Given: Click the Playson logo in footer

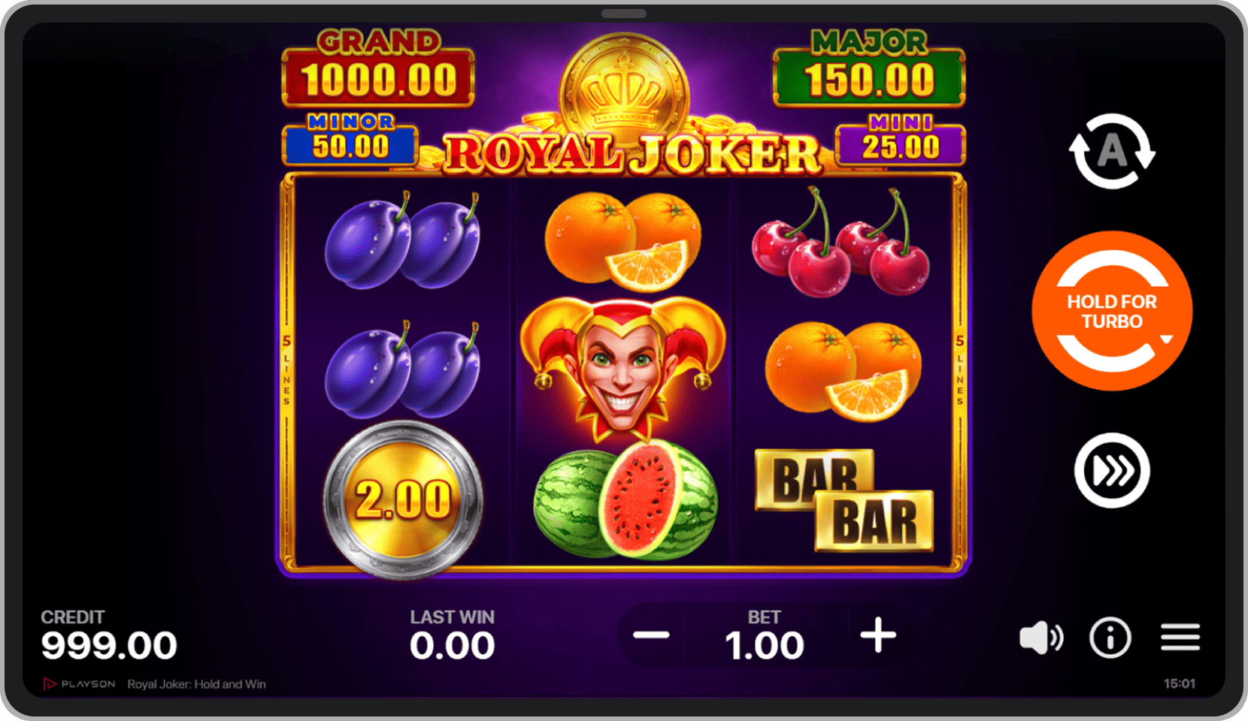Looking at the screenshot, I should [80, 684].
